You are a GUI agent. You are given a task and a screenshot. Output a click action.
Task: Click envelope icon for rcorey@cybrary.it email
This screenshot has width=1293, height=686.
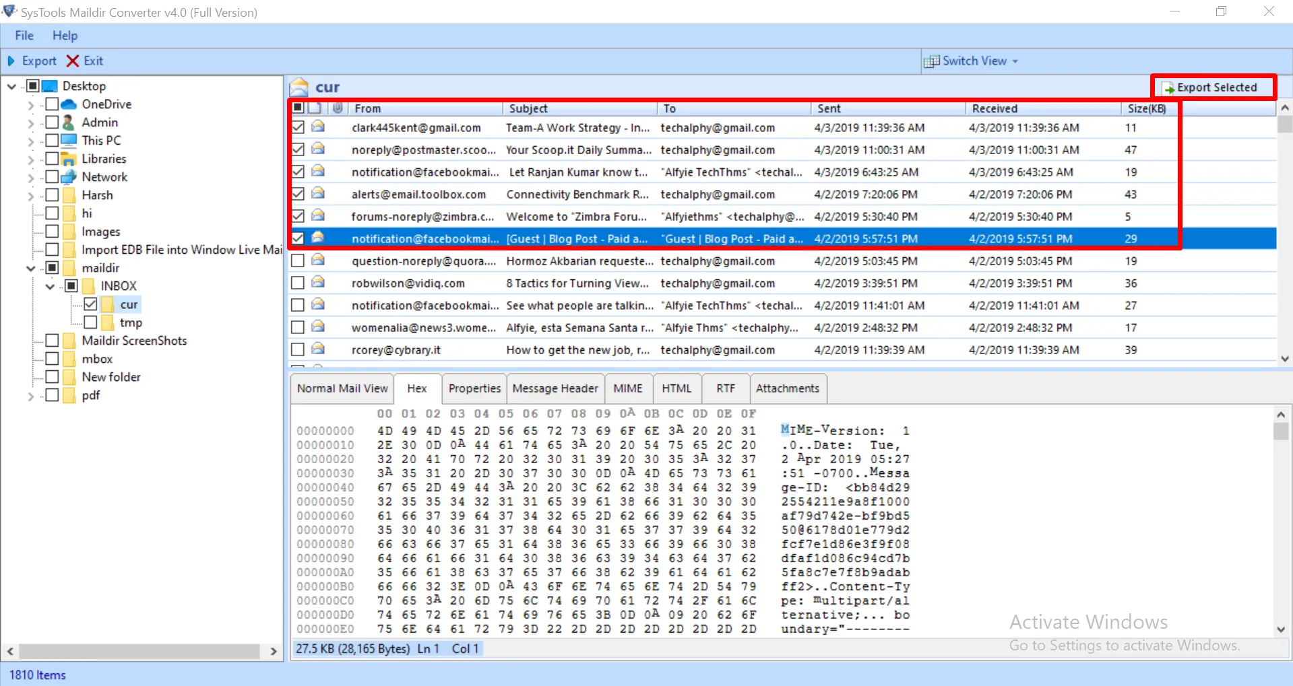(318, 349)
